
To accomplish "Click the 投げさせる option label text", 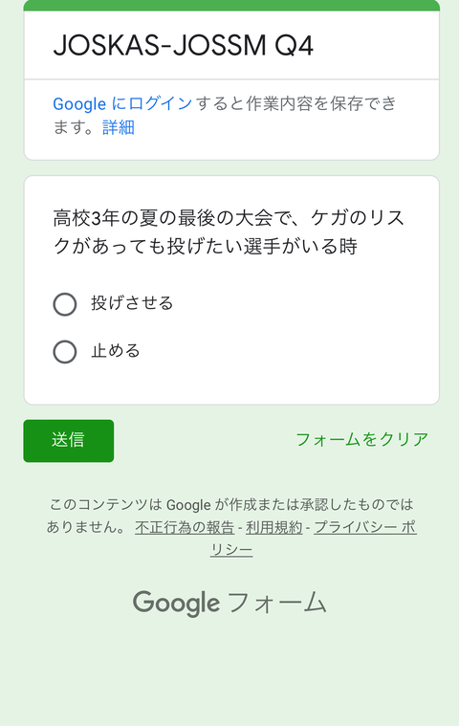I will pyautogui.click(x=132, y=303).
